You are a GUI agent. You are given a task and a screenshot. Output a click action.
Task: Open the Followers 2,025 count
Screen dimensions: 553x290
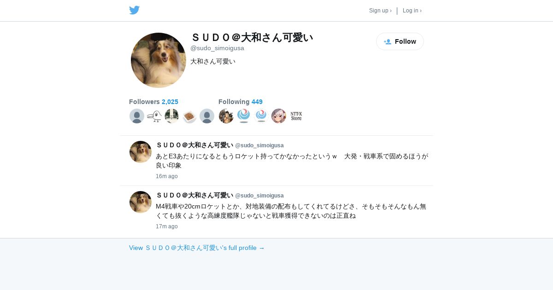click(x=153, y=102)
